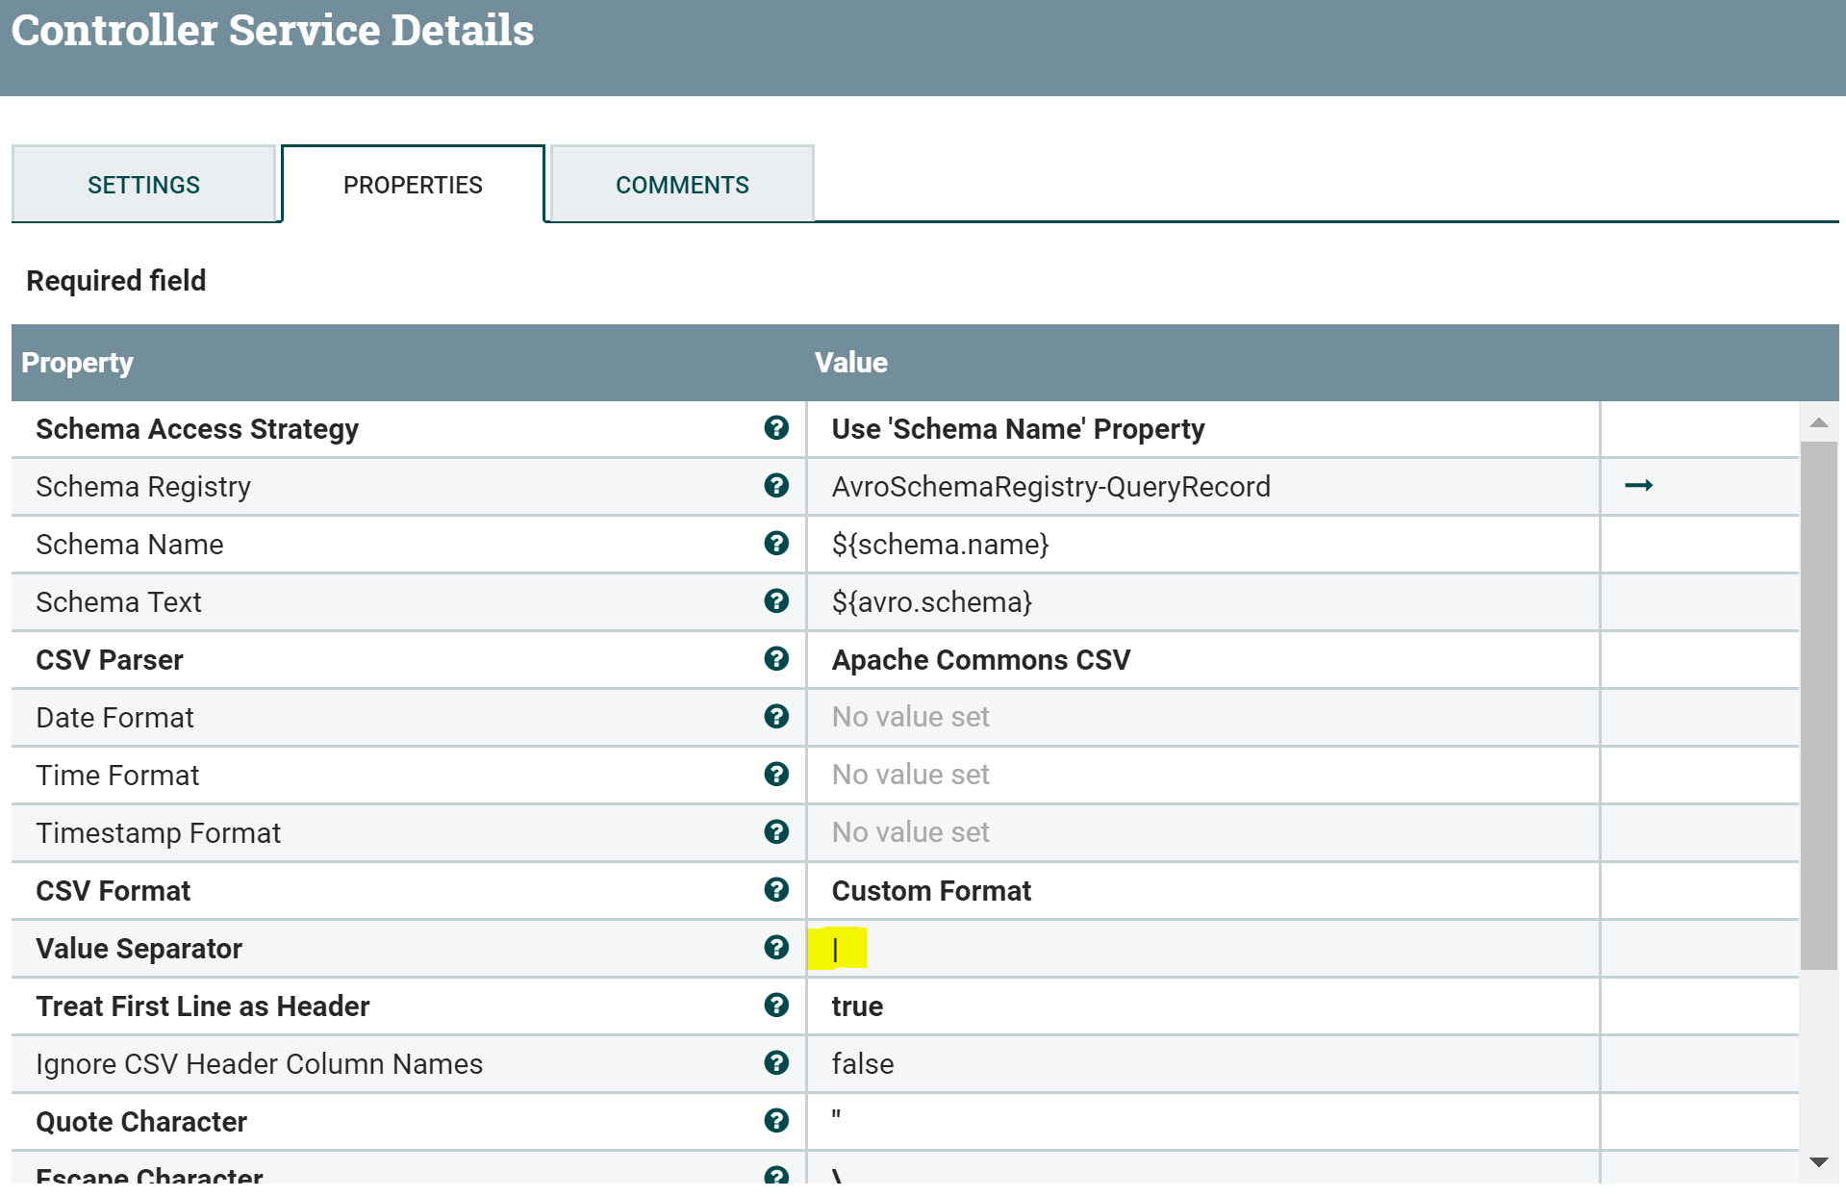The image size is (1846, 1197).
Task: Open Schema Access Strategy value dropdown
Action: (x=1018, y=429)
